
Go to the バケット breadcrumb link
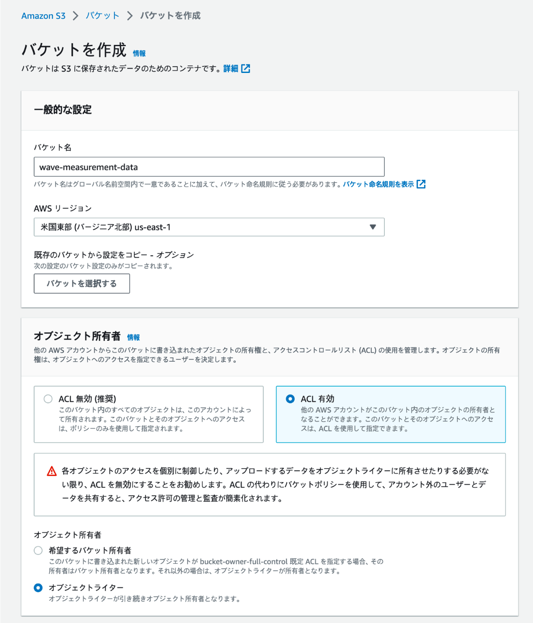[102, 16]
